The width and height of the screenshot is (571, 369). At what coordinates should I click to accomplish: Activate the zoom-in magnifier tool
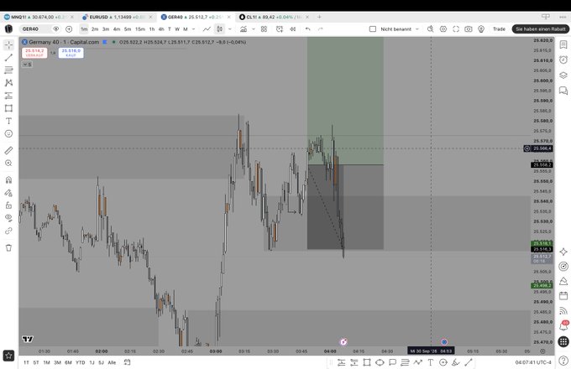pos(8,164)
